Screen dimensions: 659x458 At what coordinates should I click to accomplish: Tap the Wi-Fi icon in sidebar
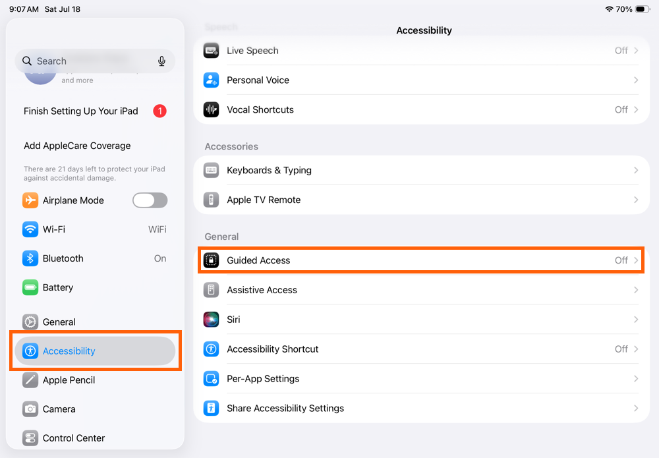point(30,229)
